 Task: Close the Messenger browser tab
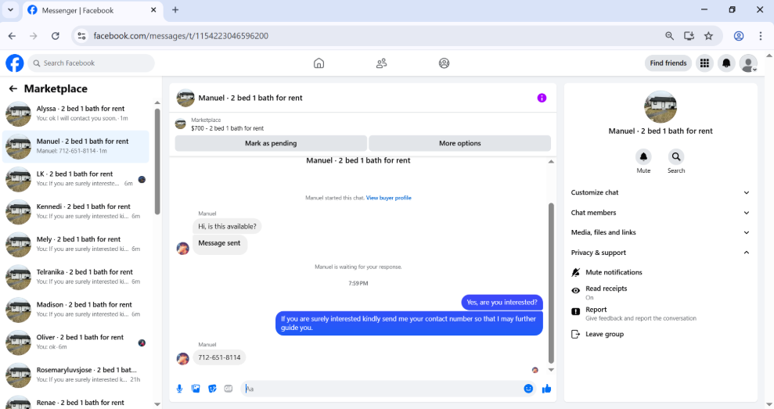[153, 10]
